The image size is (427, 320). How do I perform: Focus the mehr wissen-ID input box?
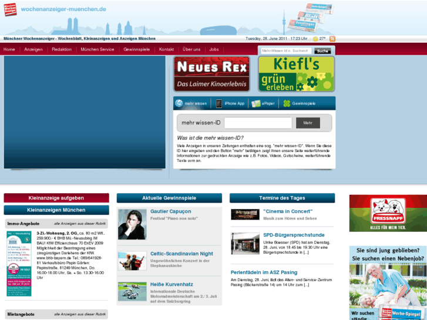[x=258, y=123]
